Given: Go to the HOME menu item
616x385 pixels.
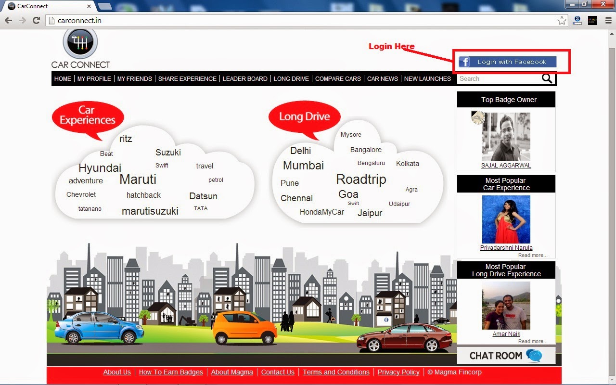Looking at the screenshot, I should (x=63, y=79).
